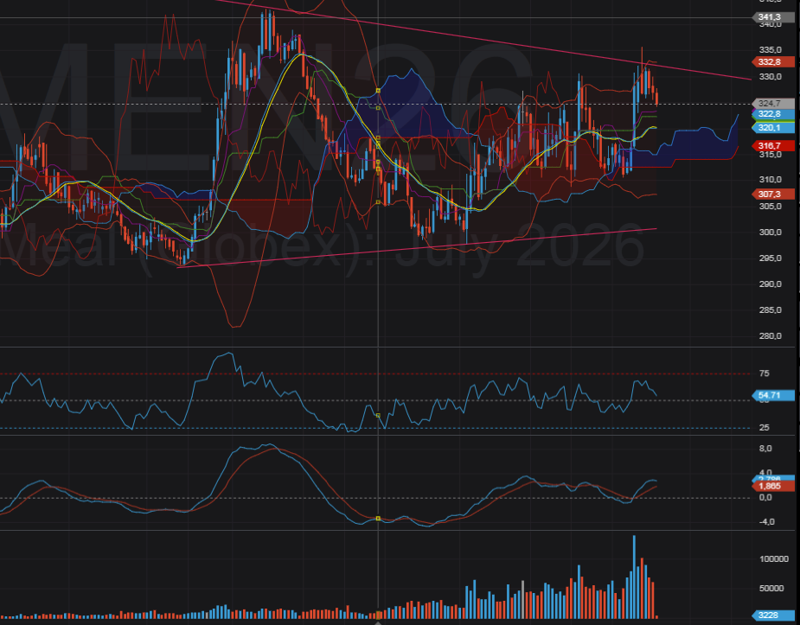This screenshot has height=625, width=800.
Task: Click the 341,3 gray price label
Action: (x=769, y=17)
